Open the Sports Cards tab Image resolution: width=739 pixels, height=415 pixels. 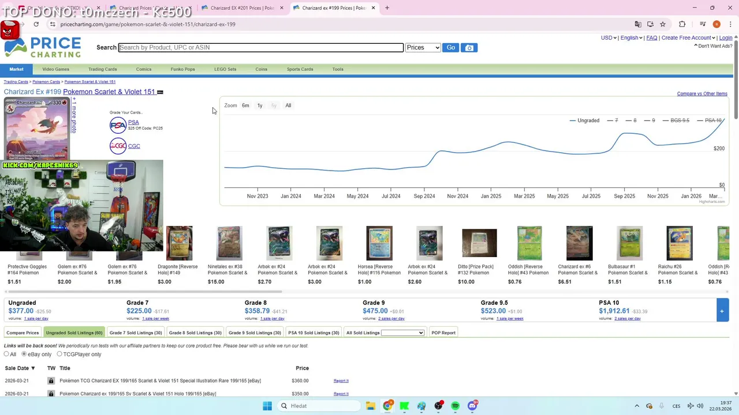pyautogui.click(x=300, y=69)
